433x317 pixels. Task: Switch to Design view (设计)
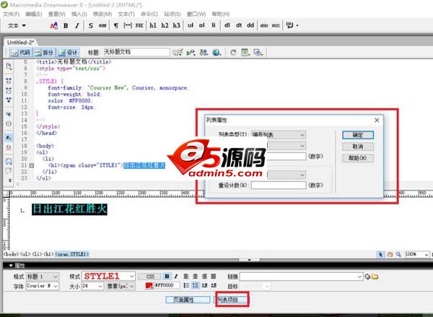(68, 53)
